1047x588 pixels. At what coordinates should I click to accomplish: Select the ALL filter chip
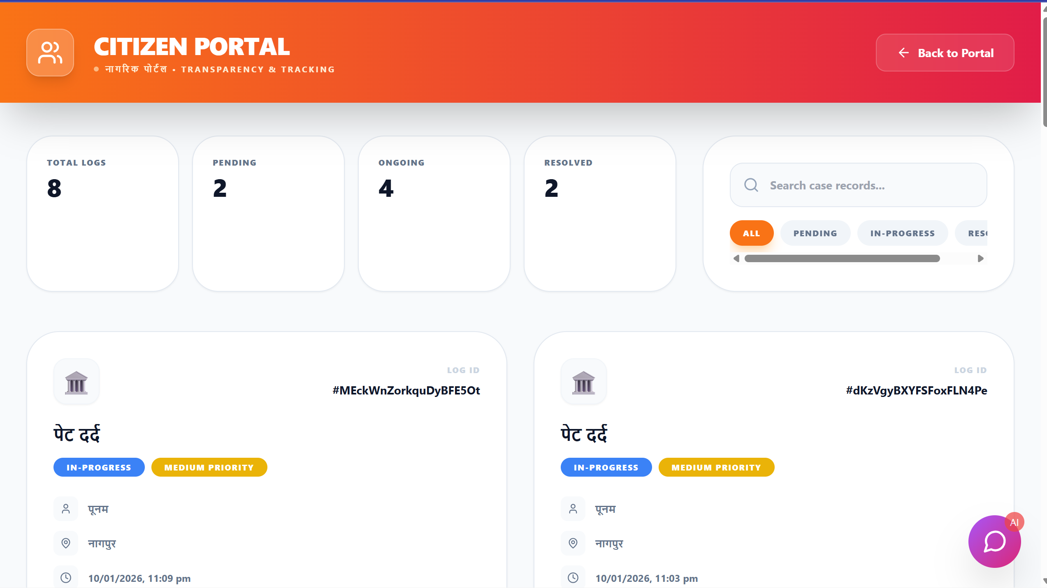(751, 233)
